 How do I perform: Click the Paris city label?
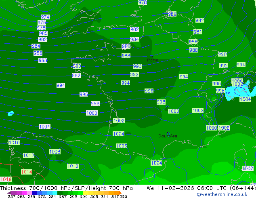[153, 60]
